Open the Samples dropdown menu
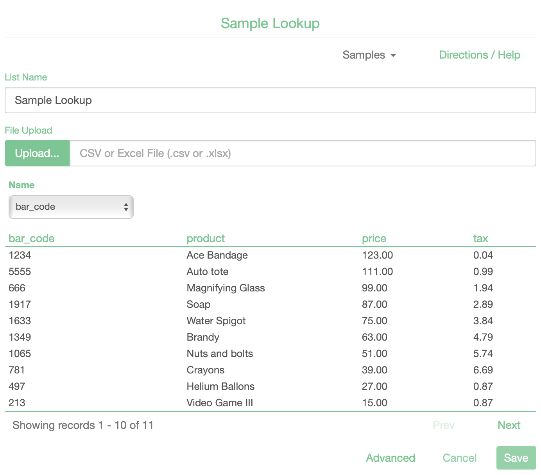Viewport: 541px width, 475px height. [x=369, y=55]
